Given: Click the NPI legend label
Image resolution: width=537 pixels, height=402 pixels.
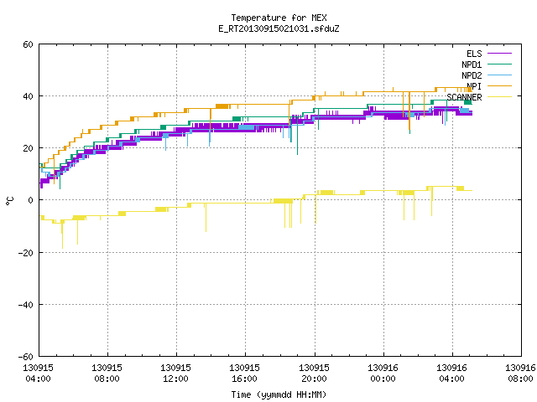Looking at the screenshot, I should pyautogui.click(x=474, y=86).
